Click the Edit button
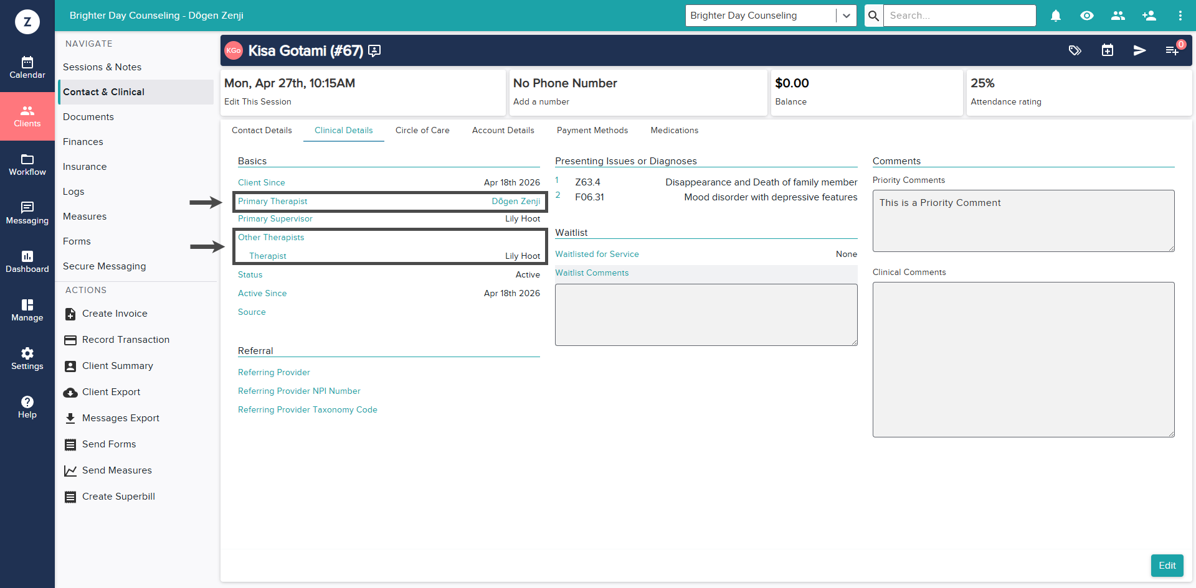 tap(1167, 566)
